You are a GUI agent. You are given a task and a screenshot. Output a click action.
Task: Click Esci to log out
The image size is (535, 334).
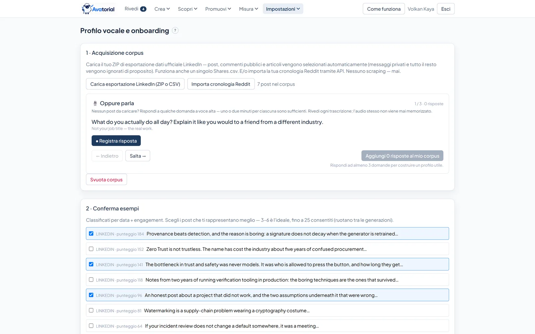click(x=446, y=9)
